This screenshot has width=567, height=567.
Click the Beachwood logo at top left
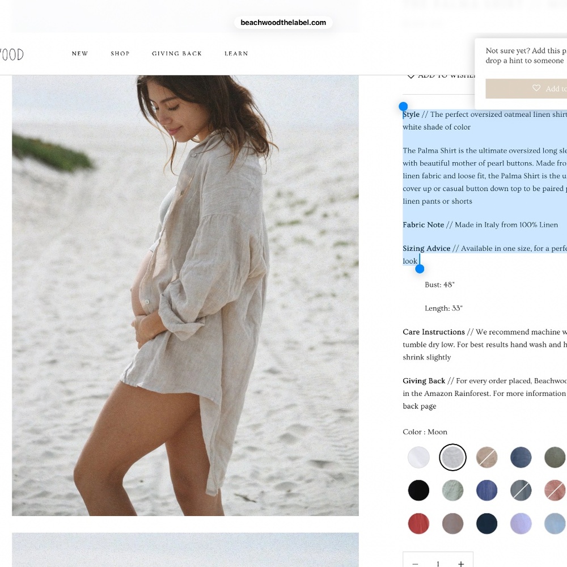11,54
